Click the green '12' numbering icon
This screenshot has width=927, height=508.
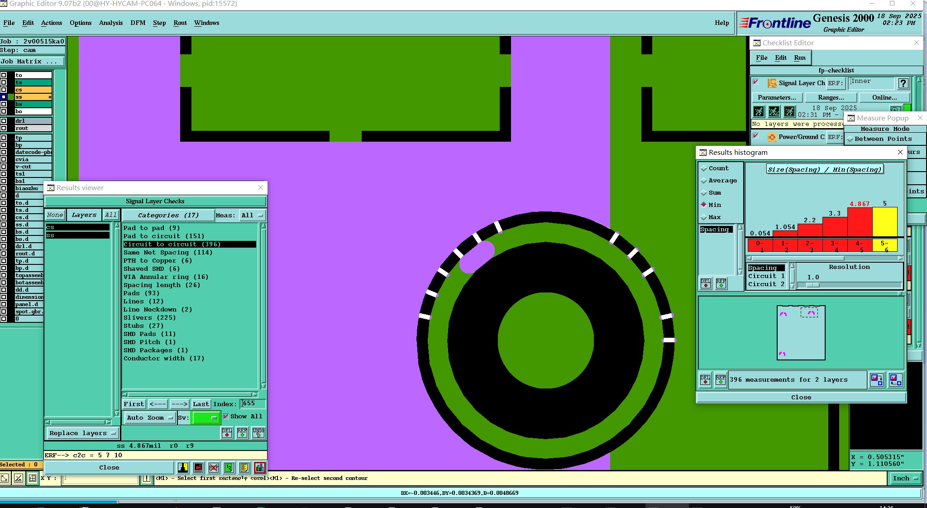[229, 468]
